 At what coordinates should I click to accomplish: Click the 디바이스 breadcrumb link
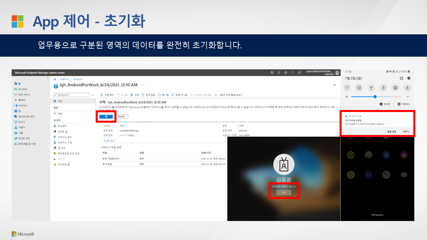[65, 79]
